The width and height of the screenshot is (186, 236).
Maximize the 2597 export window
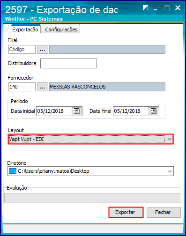click(x=167, y=7)
